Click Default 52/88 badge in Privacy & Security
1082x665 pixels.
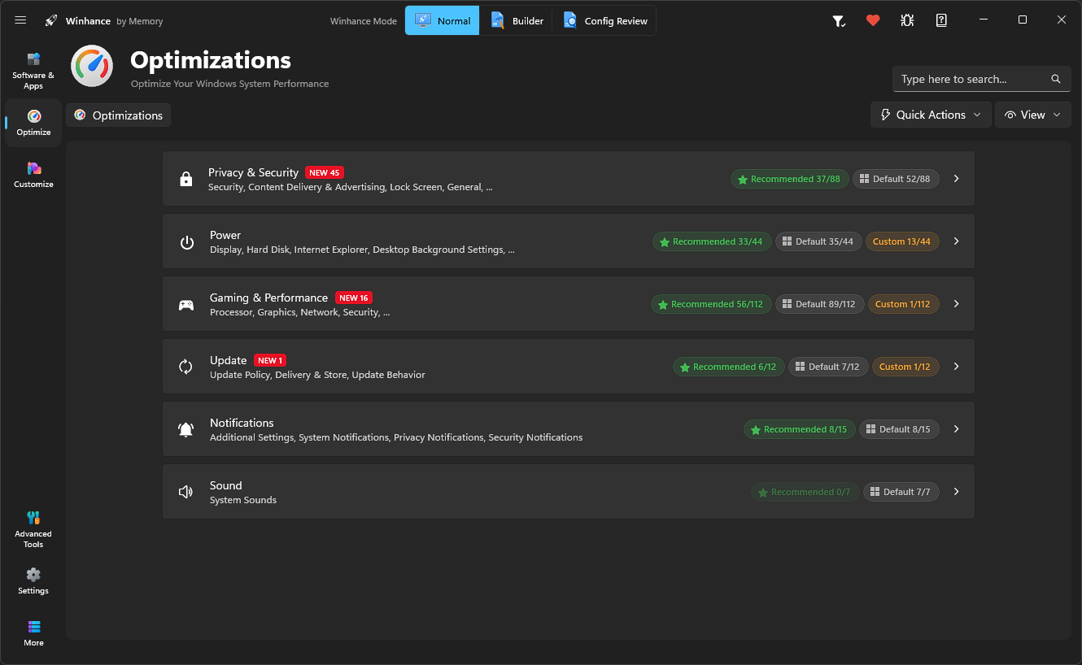point(896,179)
